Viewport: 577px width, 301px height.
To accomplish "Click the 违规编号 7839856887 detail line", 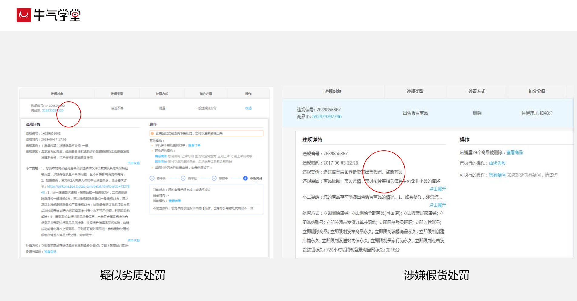I will coord(325,154).
